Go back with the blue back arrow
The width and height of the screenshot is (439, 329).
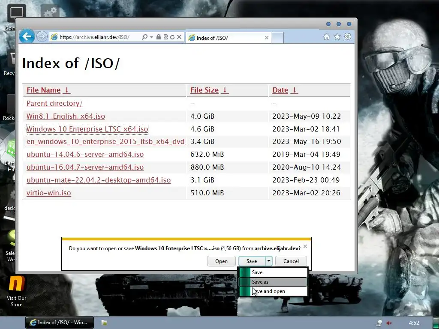(27, 36)
